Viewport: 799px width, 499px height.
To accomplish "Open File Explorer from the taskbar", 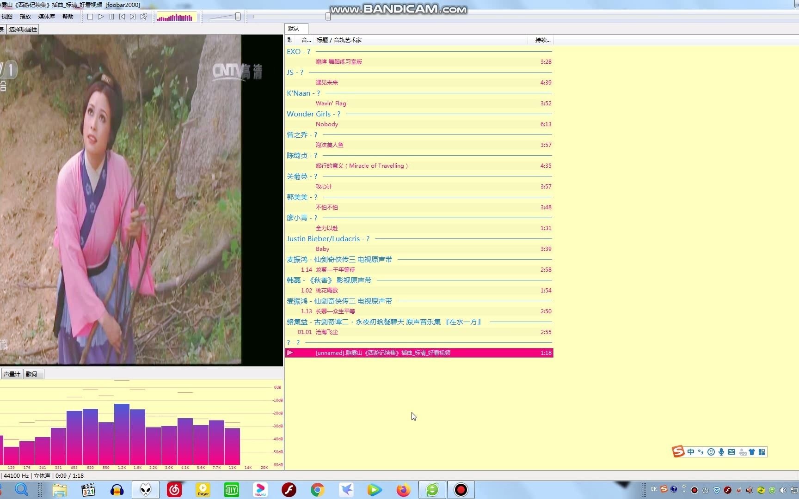I will tap(60, 490).
